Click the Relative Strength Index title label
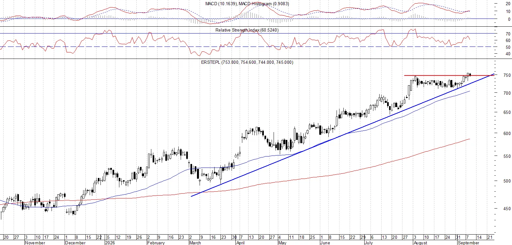 point(247,30)
